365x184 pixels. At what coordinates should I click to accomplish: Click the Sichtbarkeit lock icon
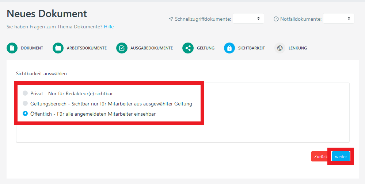229,48
